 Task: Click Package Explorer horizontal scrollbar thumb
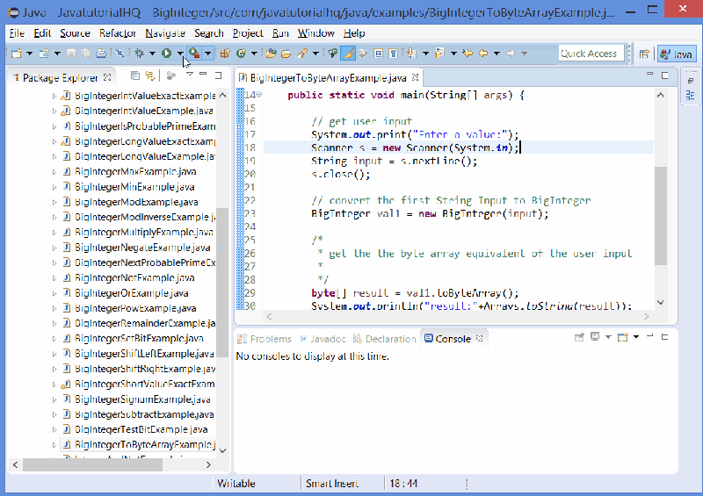pos(93,464)
